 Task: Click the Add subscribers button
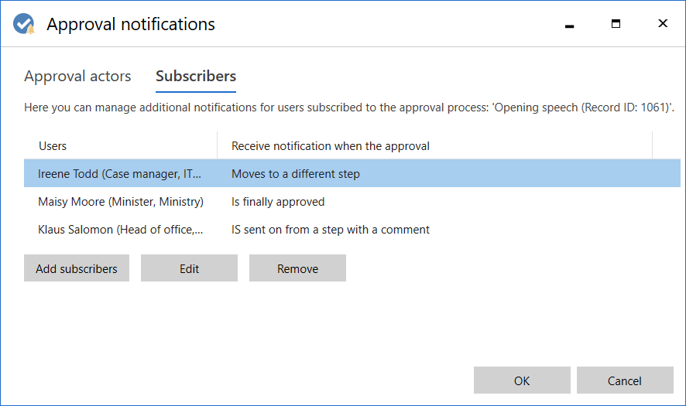pos(77,268)
